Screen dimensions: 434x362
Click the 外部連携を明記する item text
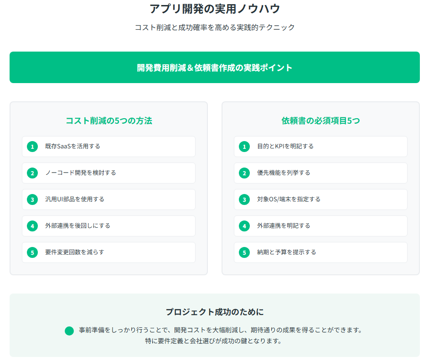pos(284,226)
